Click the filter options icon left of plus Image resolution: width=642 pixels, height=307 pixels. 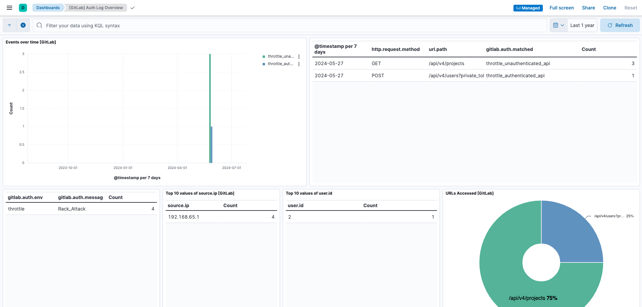click(9, 25)
